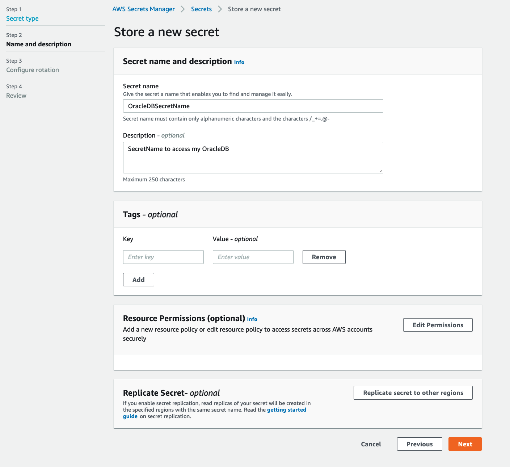510x467 pixels.
Task: Open AWS Secrets Manager breadcrumb
Action: (x=143, y=9)
